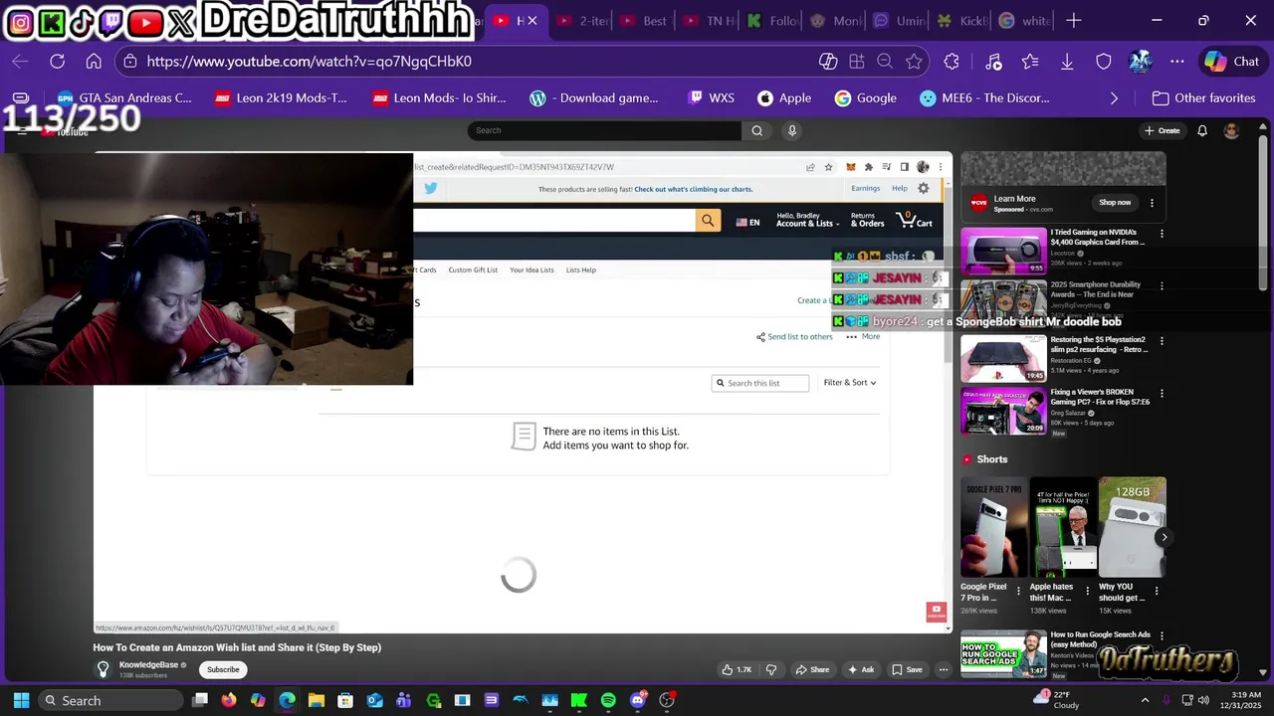Reload the page with the refresh icon
Viewport: 1274px width, 716px height.
pyautogui.click(x=58, y=62)
